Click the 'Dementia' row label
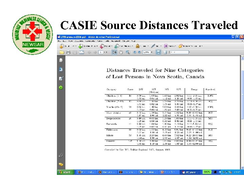 tap(112, 124)
